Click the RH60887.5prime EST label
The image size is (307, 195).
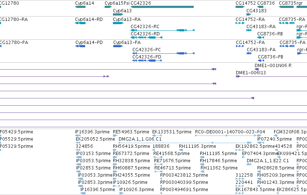(131, 168)
